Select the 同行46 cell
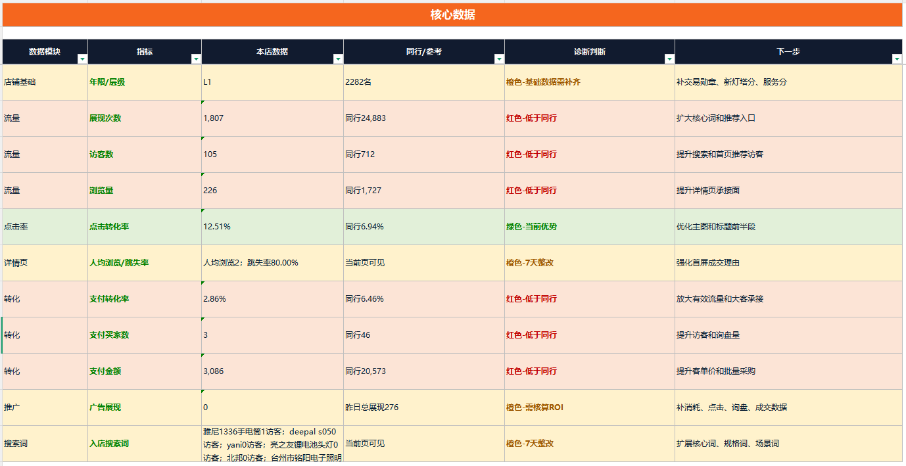 tap(424, 336)
